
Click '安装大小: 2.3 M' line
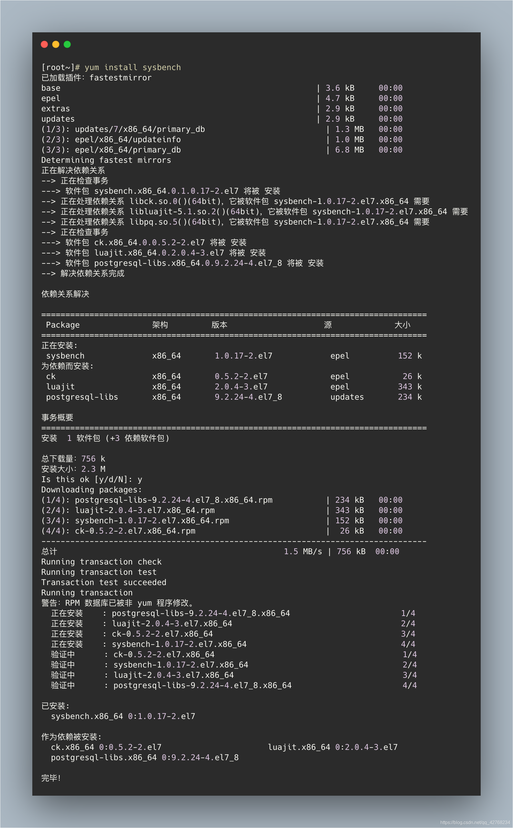73,469
